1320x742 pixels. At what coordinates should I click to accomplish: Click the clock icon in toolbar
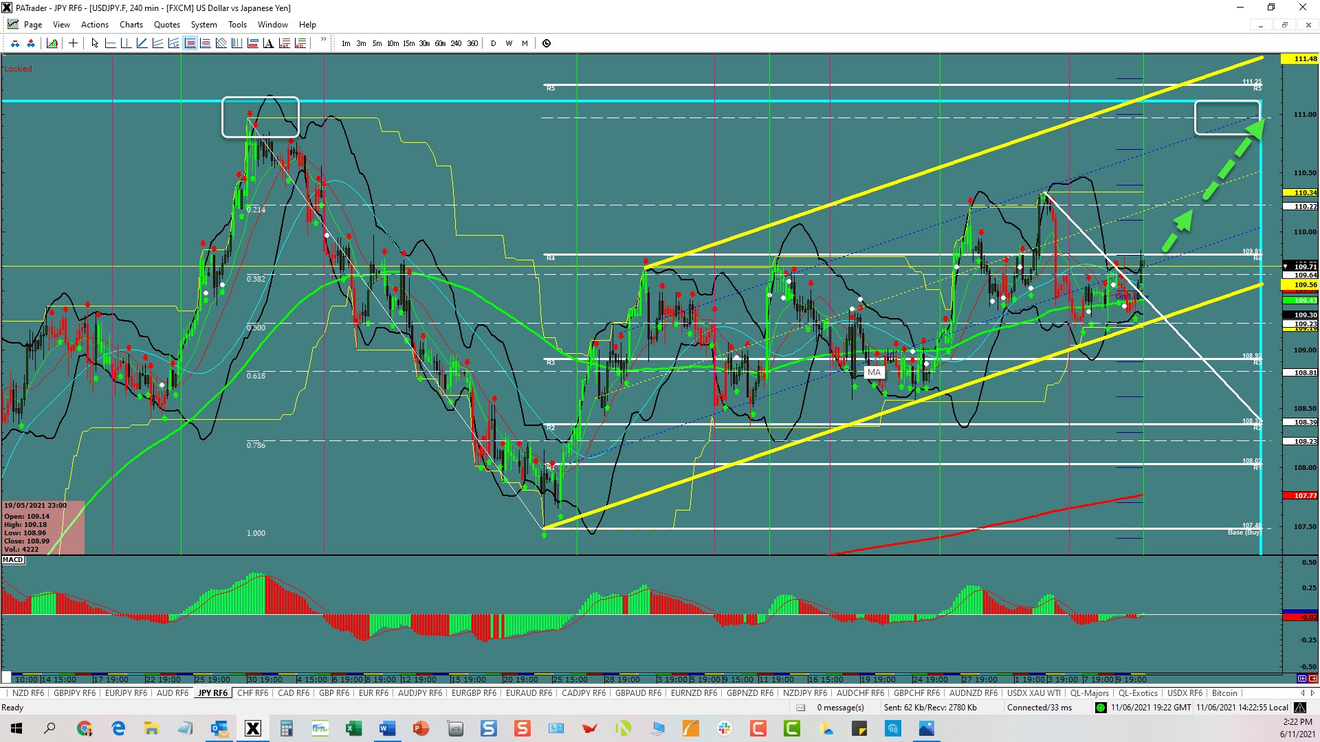tap(547, 43)
